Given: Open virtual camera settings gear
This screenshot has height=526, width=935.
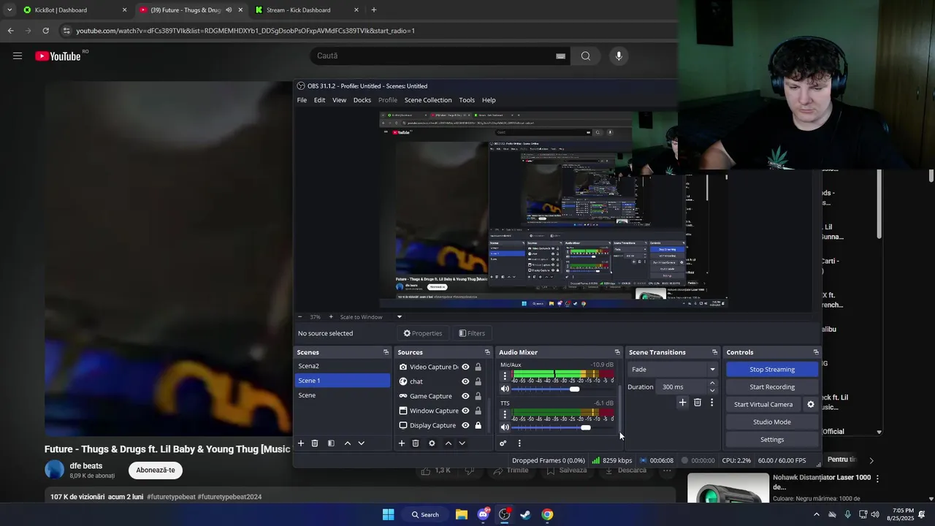Looking at the screenshot, I should coord(810,404).
